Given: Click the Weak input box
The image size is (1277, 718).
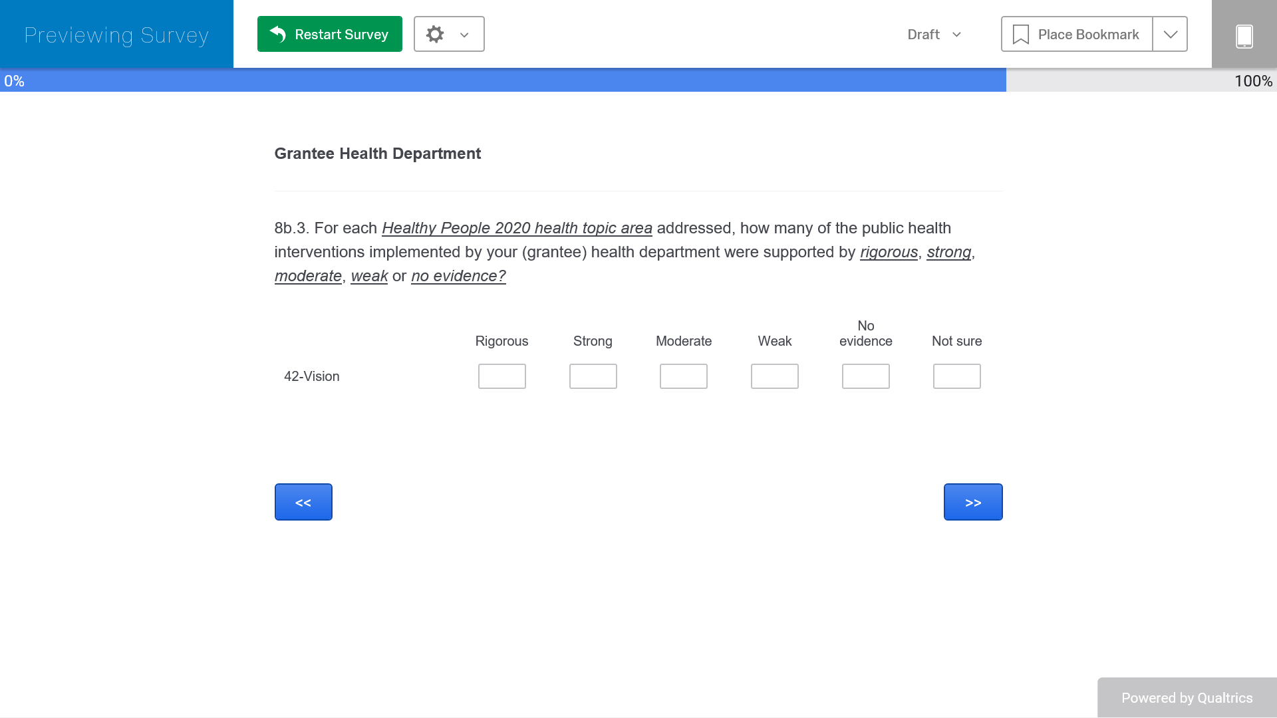Looking at the screenshot, I should [774, 376].
